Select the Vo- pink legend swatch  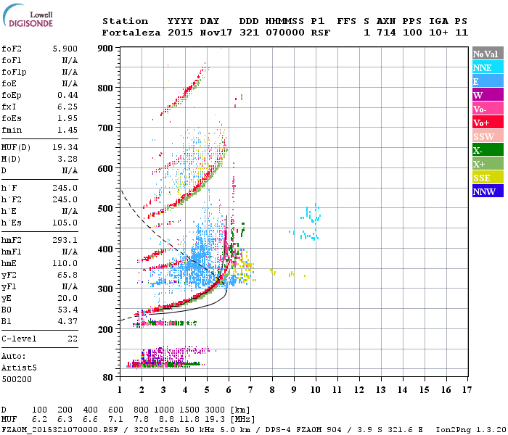pos(488,109)
